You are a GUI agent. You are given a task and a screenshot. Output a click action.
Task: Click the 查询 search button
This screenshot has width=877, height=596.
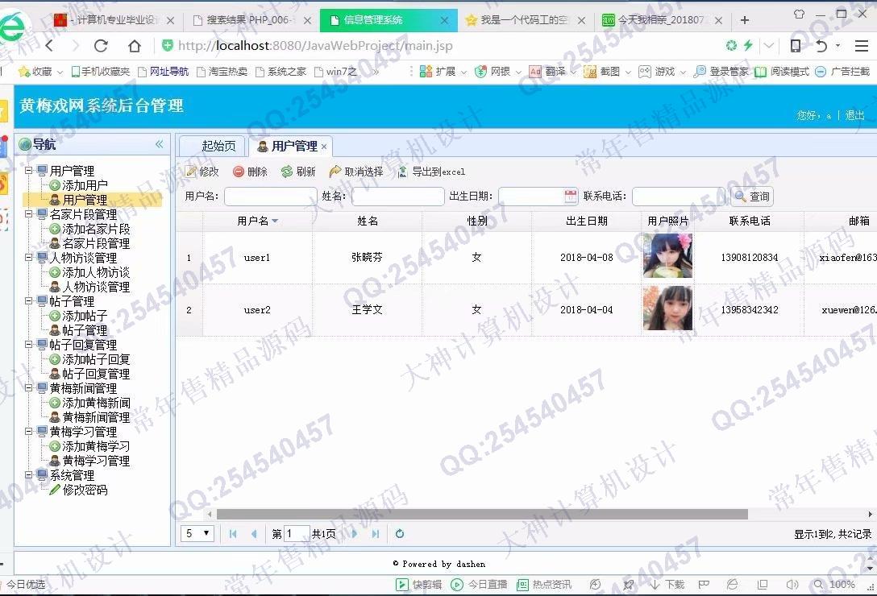click(x=752, y=197)
